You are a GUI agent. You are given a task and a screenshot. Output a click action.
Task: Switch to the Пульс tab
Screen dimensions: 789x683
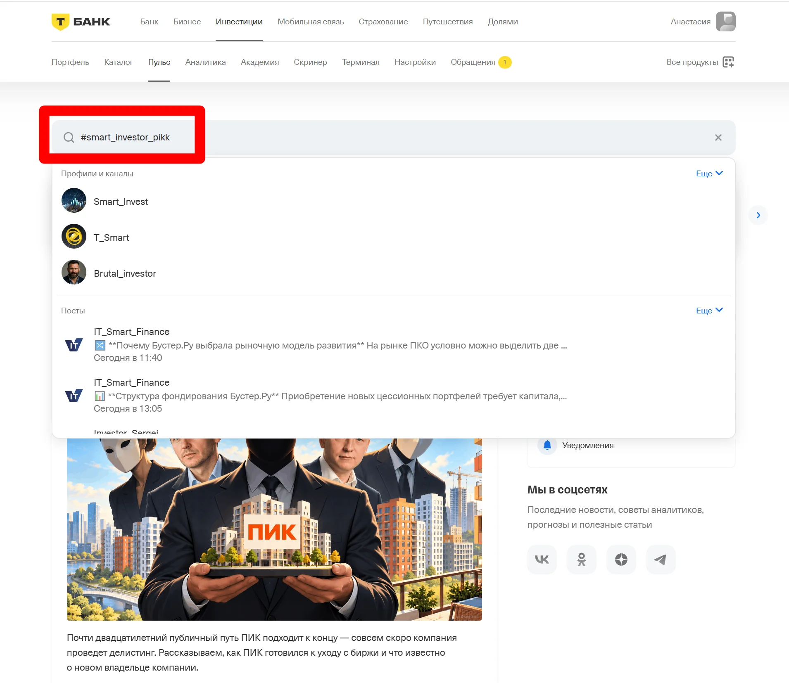[x=159, y=62]
